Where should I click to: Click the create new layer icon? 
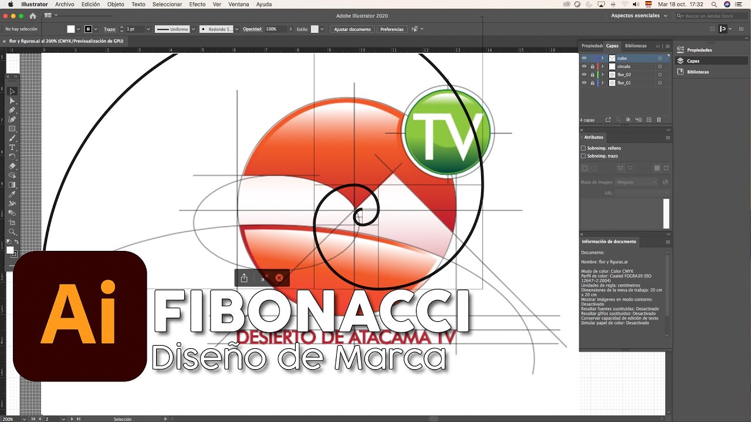[649, 120]
